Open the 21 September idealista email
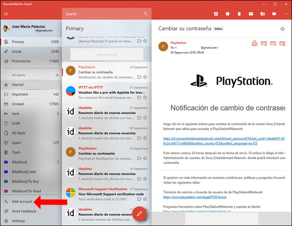This screenshot has height=226, width=292. coord(107,113)
